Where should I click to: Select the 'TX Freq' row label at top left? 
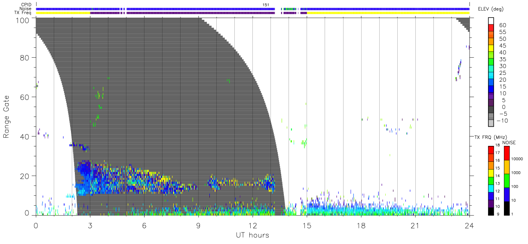[x=23, y=13]
